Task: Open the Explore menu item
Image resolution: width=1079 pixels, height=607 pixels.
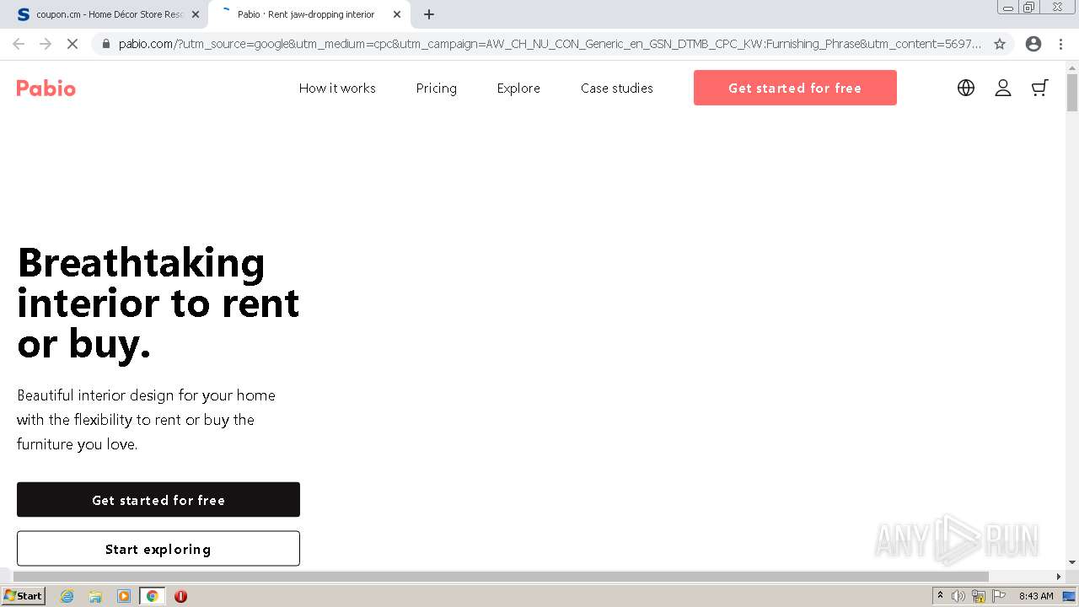Action: (x=518, y=88)
